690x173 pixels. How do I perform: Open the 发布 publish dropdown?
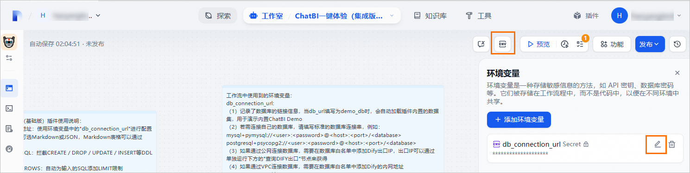(x=650, y=44)
